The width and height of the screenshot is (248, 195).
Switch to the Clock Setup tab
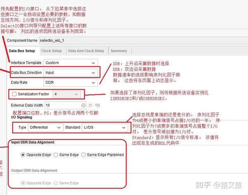coord(51,51)
